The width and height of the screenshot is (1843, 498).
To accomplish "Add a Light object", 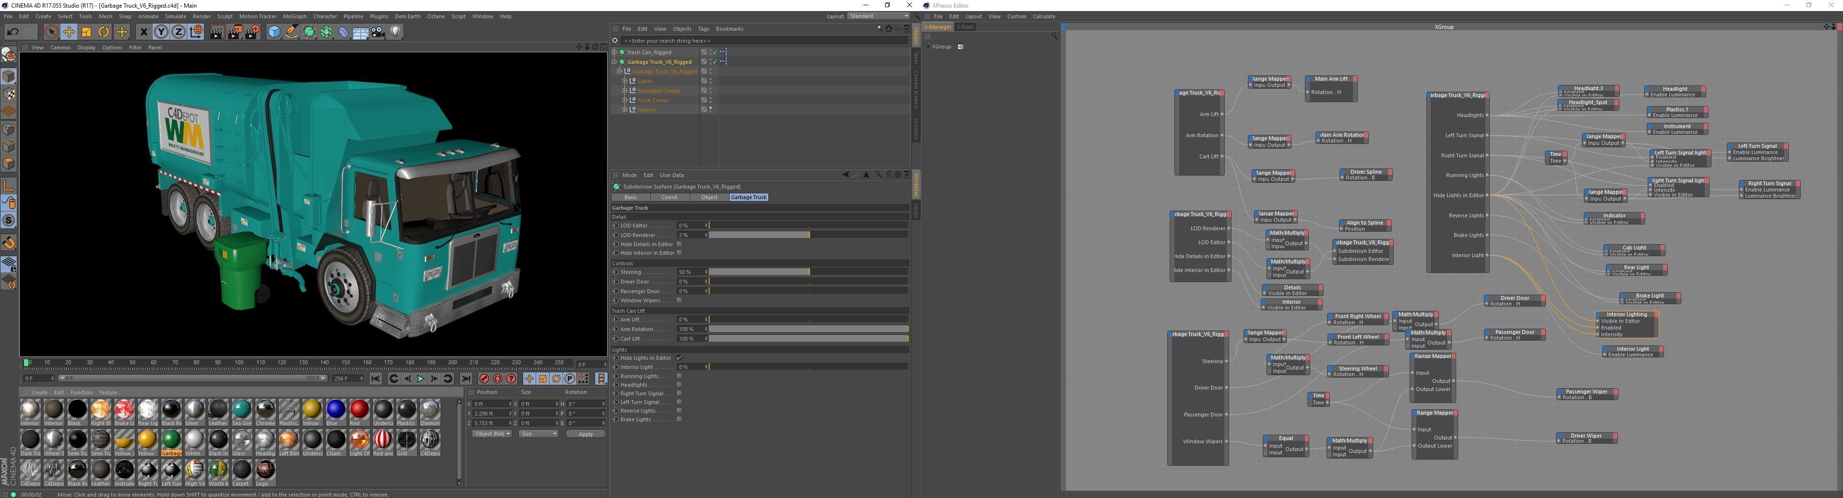I will [395, 32].
